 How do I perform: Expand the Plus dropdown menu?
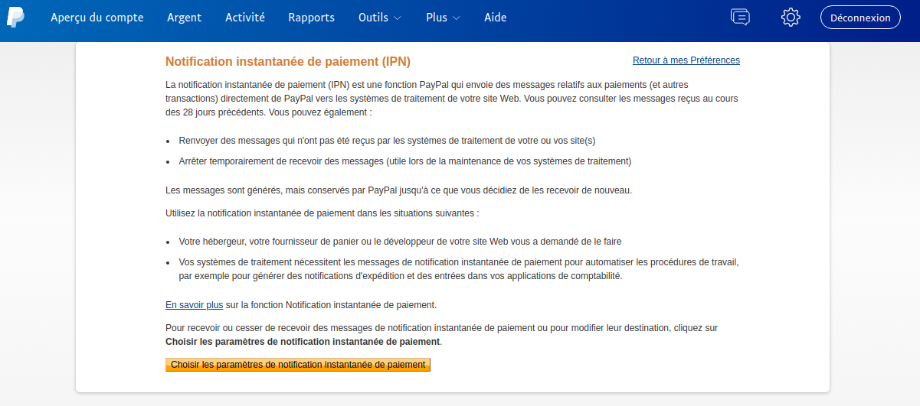[443, 18]
